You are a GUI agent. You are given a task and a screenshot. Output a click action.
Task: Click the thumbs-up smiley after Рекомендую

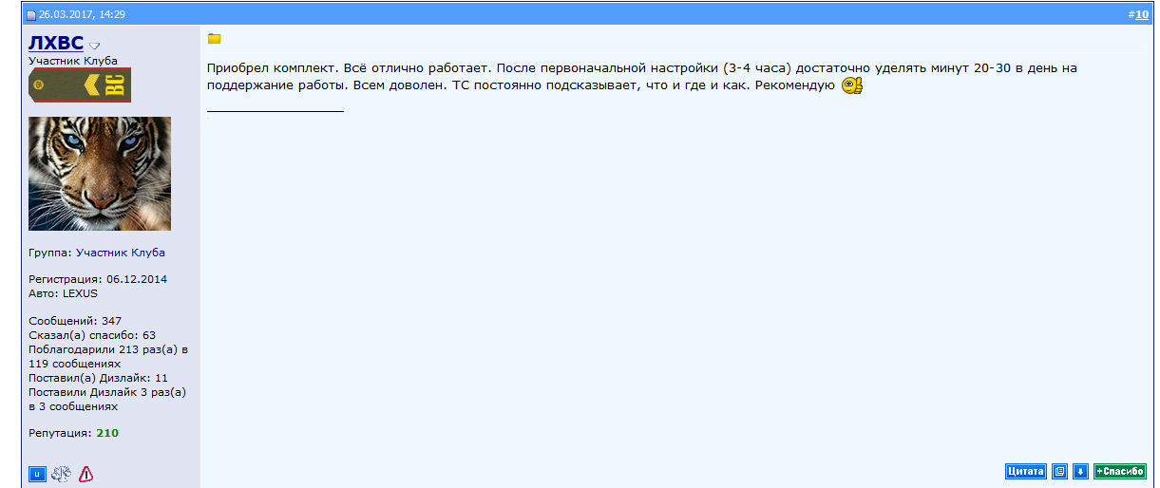pos(851,85)
